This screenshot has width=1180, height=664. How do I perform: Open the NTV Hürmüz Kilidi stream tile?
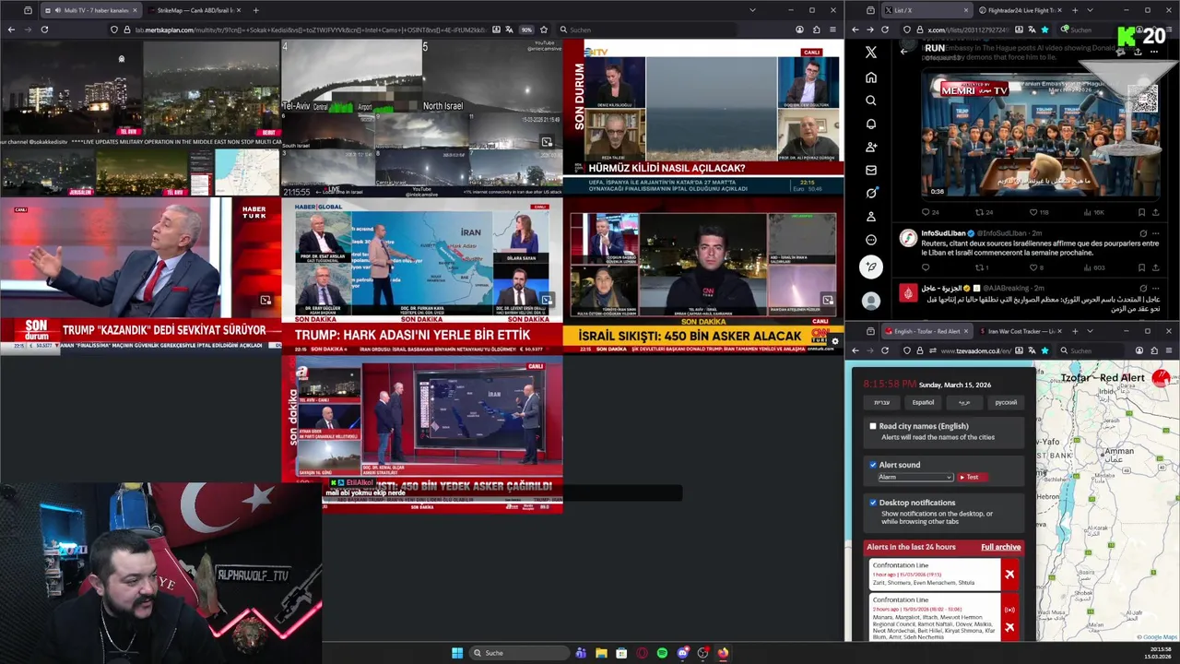coord(702,118)
